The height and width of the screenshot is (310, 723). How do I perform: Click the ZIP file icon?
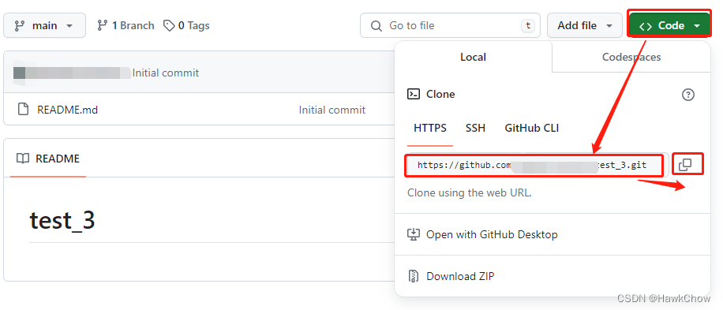pyautogui.click(x=414, y=276)
